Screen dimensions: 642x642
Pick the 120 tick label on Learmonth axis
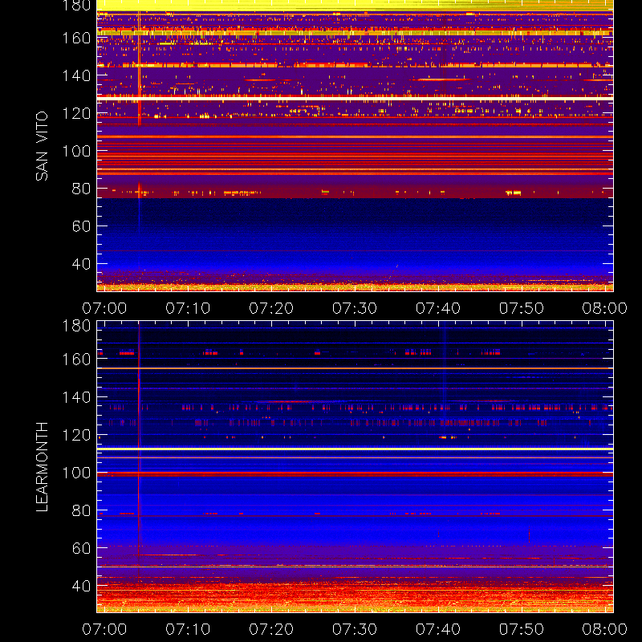point(76,435)
